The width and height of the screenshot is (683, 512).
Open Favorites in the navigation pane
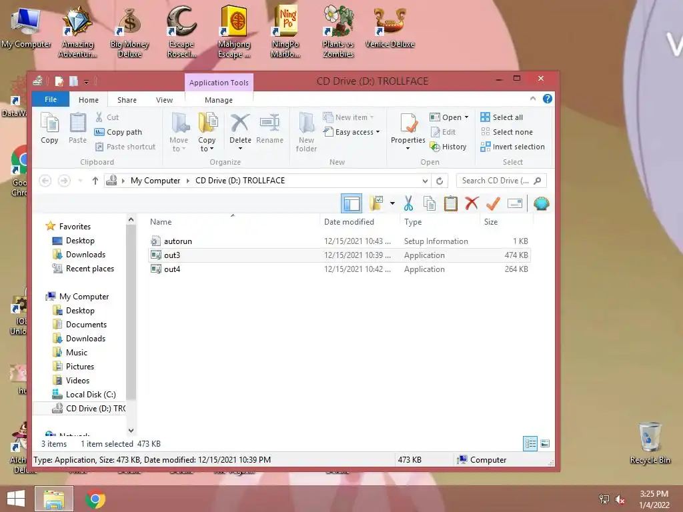[x=75, y=227]
